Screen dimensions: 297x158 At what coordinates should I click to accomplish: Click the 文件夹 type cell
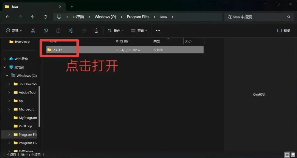158,50
